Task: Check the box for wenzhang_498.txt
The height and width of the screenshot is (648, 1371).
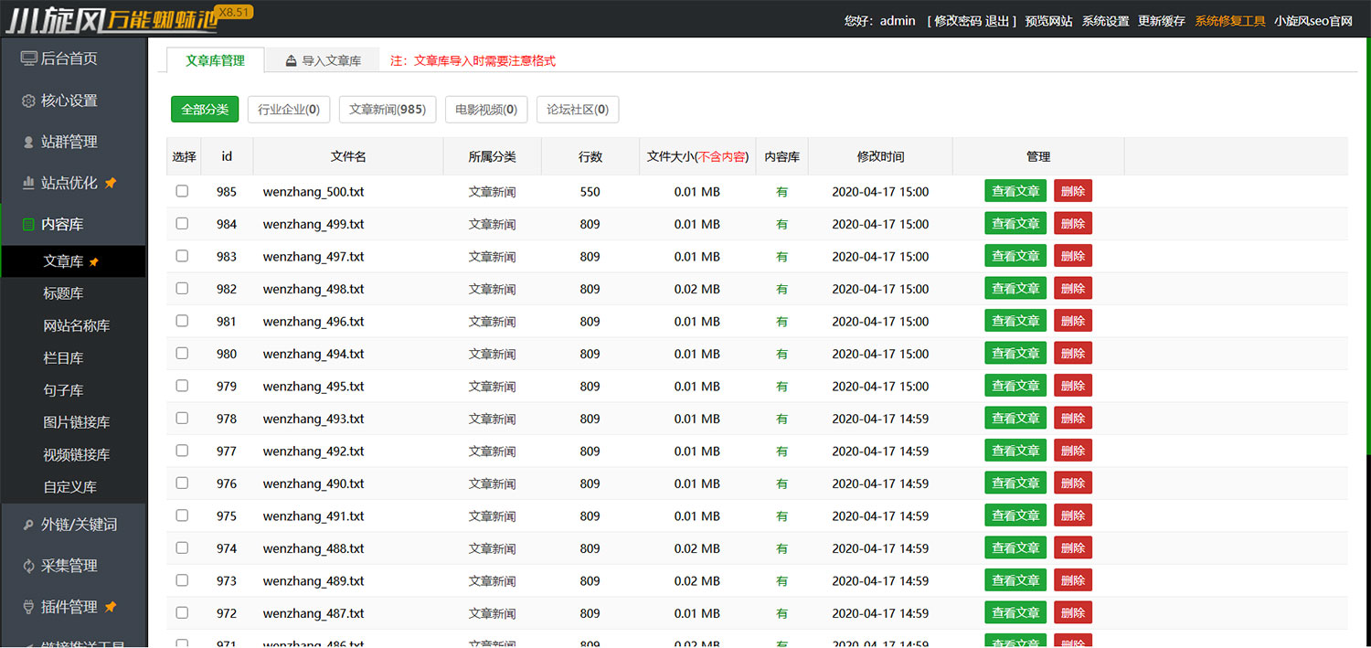Action: click(182, 288)
